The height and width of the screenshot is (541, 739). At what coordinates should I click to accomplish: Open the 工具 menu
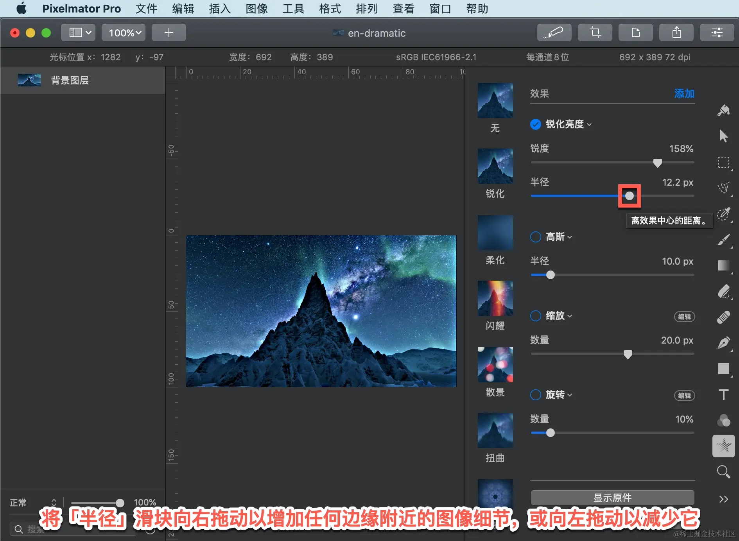[293, 9]
